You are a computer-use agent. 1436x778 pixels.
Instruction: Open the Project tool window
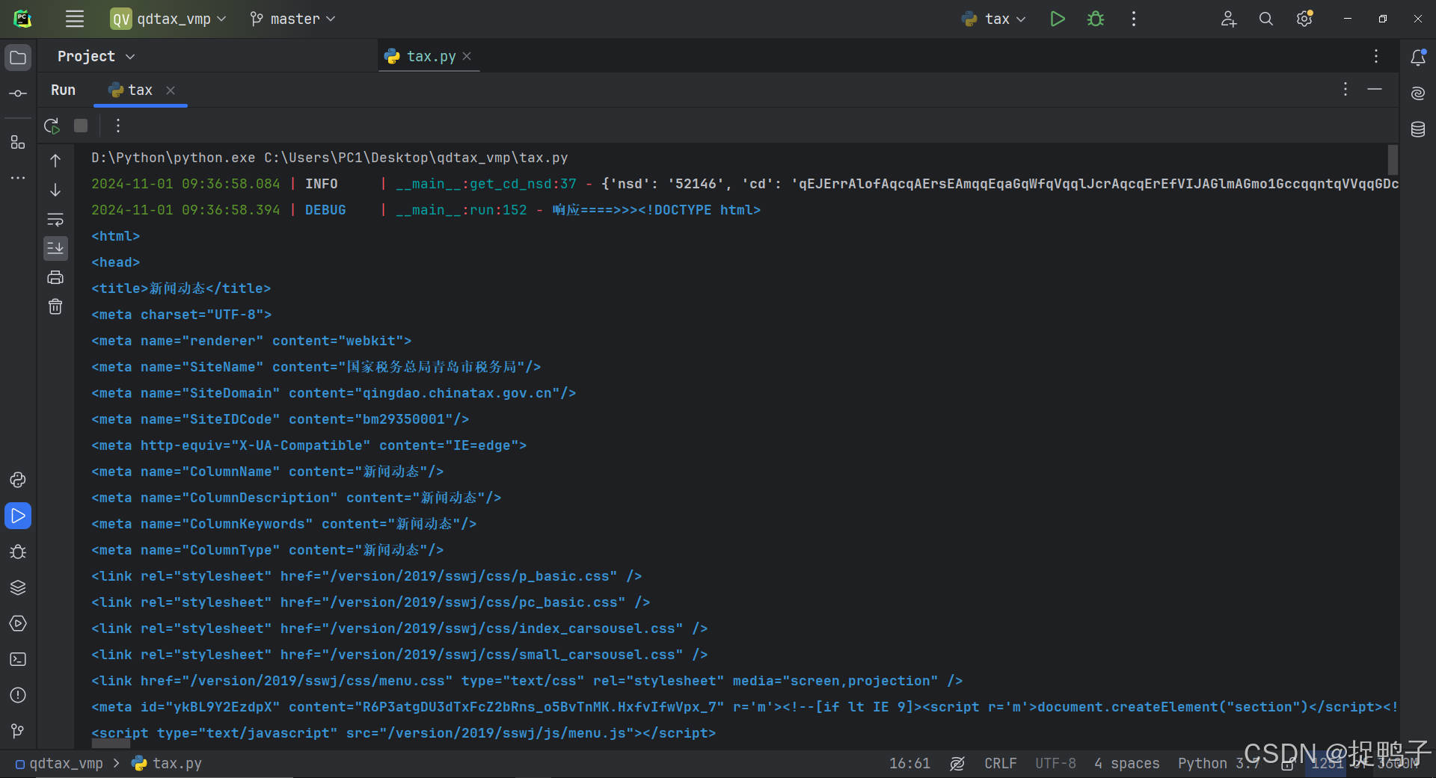pos(18,58)
